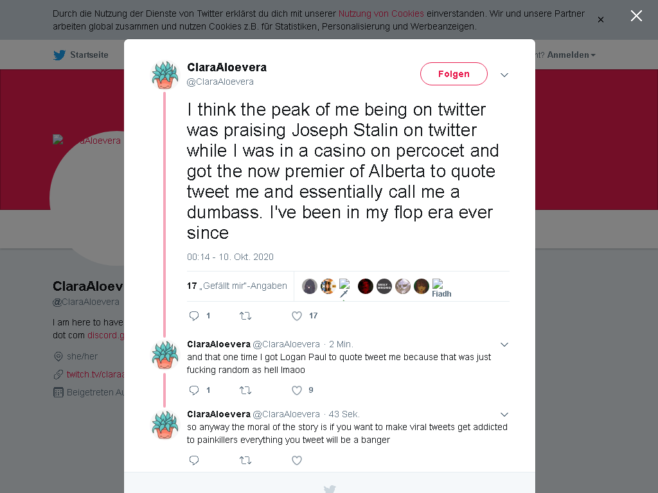This screenshot has width=658, height=493.
Task: Like the main tweet with 17 likes
Action: coord(297,316)
